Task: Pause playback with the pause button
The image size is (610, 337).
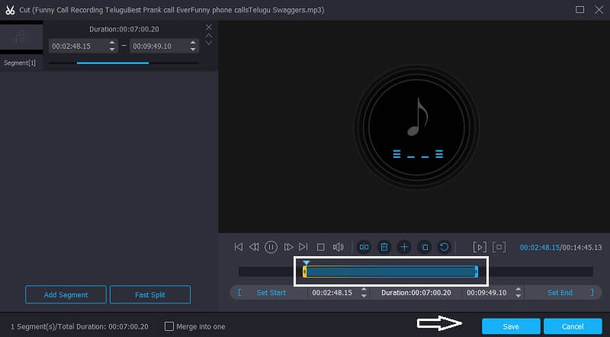Action: pos(271,247)
